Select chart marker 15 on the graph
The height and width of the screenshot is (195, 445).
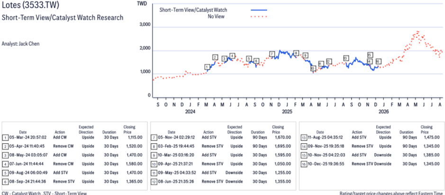(370, 55)
